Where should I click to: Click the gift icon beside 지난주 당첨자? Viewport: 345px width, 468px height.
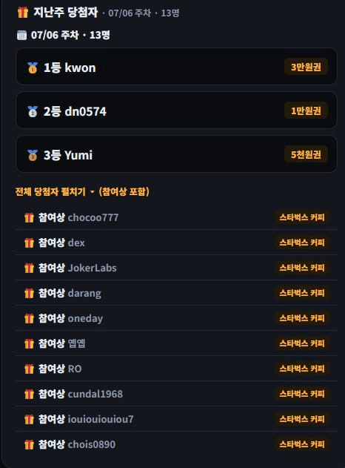click(x=23, y=13)
